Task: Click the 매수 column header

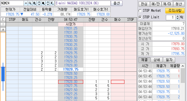Action: click(118, 20)
